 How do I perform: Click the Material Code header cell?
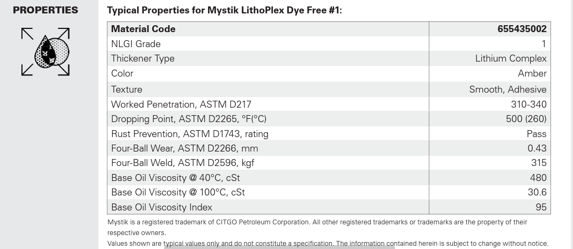[268, 29]
